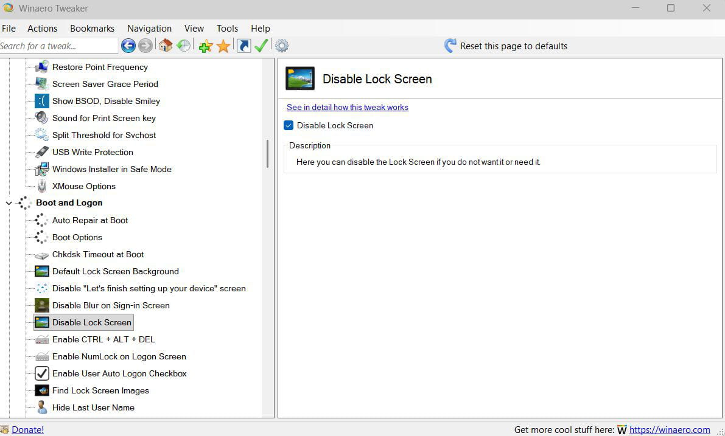
Task: Open settings via gear toolbar icon
Action: click(282, 46)
